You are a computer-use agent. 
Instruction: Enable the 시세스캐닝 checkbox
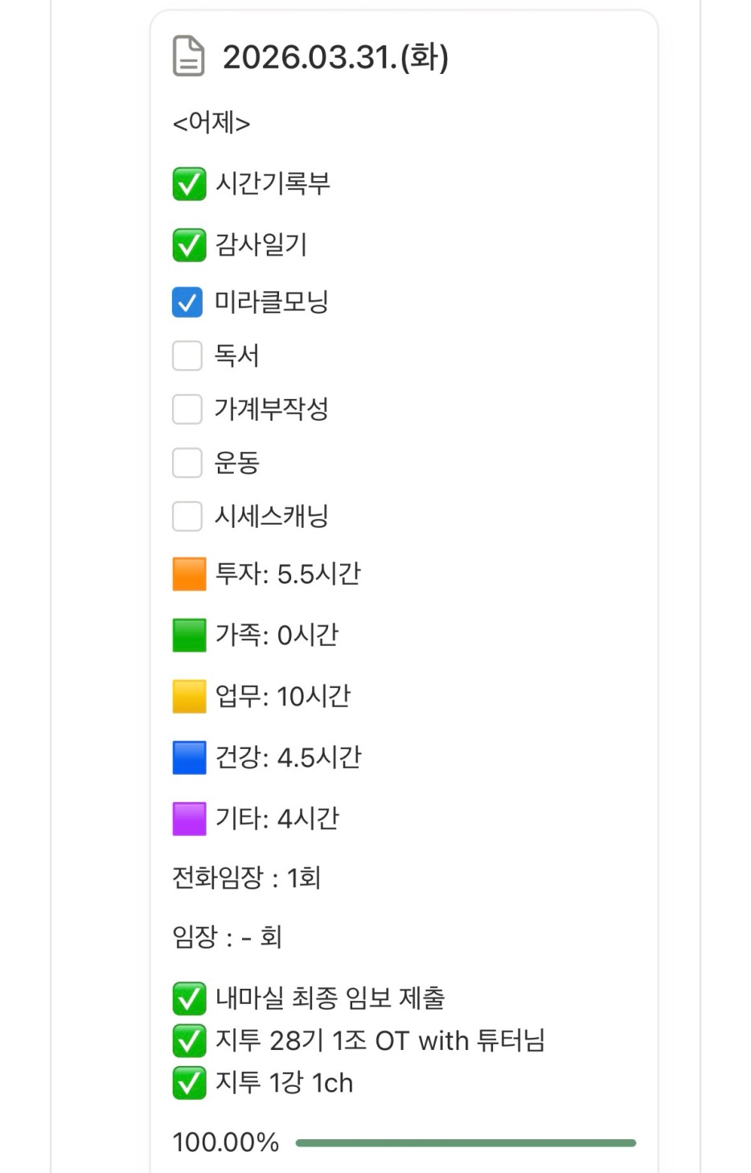click(x=187, y=516)
